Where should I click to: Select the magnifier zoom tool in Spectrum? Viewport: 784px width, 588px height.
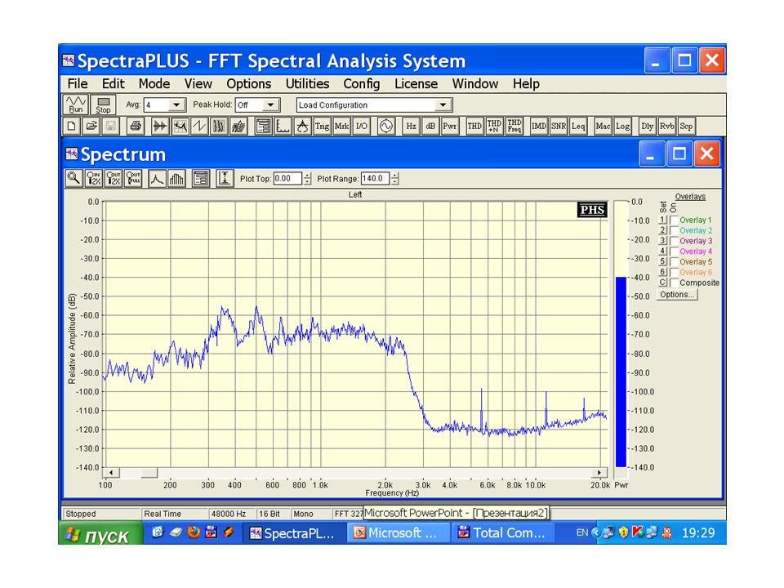tap(74, 179)
